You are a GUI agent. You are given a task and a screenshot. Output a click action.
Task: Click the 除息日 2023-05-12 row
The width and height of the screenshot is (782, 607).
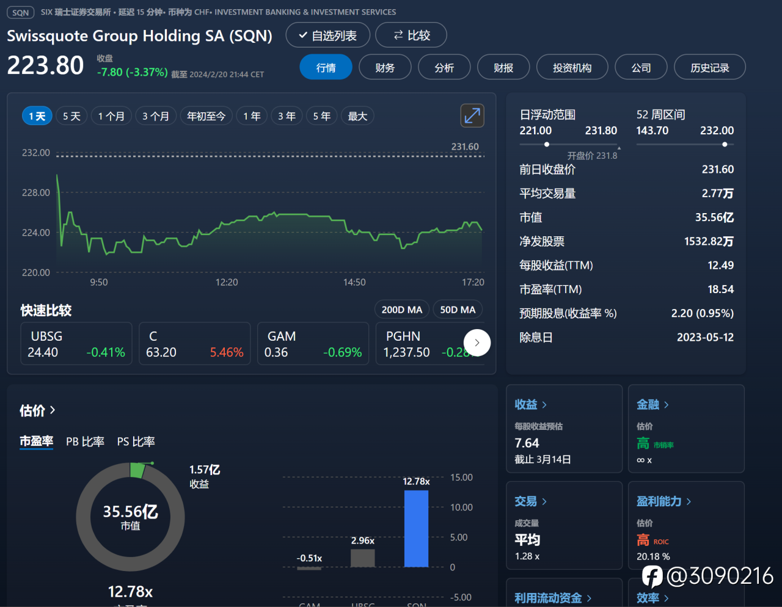(x=627, y=337)
